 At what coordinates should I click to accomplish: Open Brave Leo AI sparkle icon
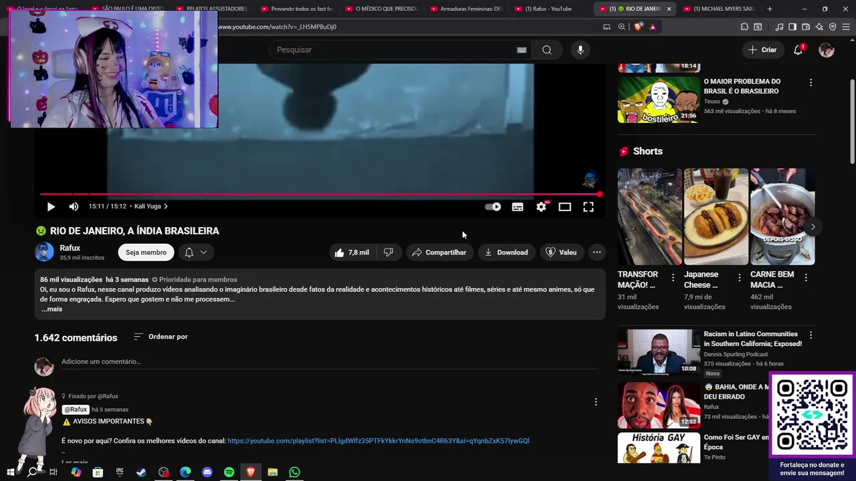pyautogui.click(x=819, y=27)
